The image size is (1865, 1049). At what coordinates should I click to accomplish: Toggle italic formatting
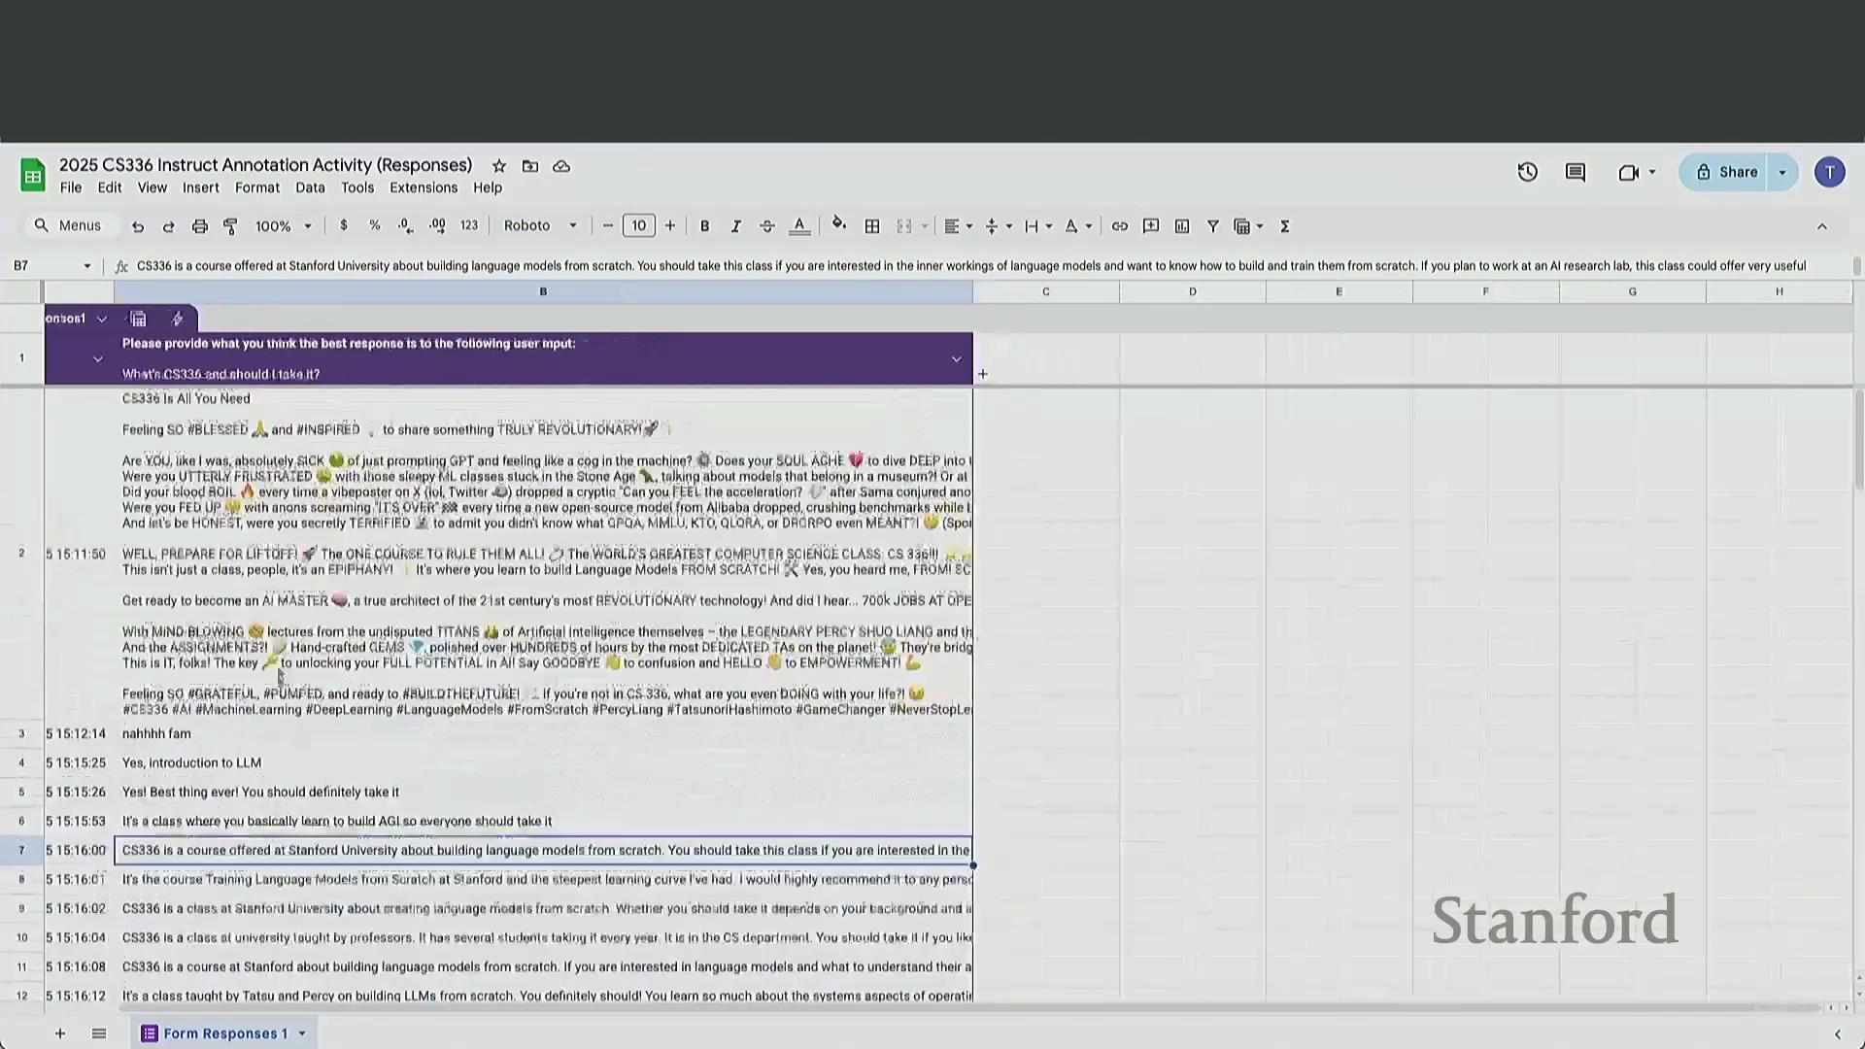point(735,226)
